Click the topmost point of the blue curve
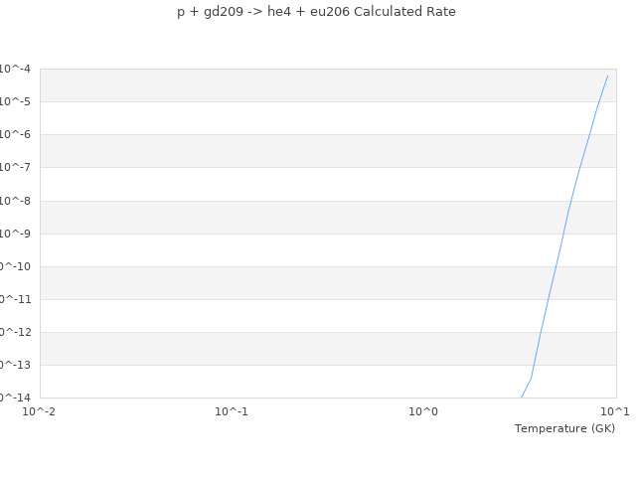Image resolution: width=636 pixels, height=477 pixels. point(607,76)
